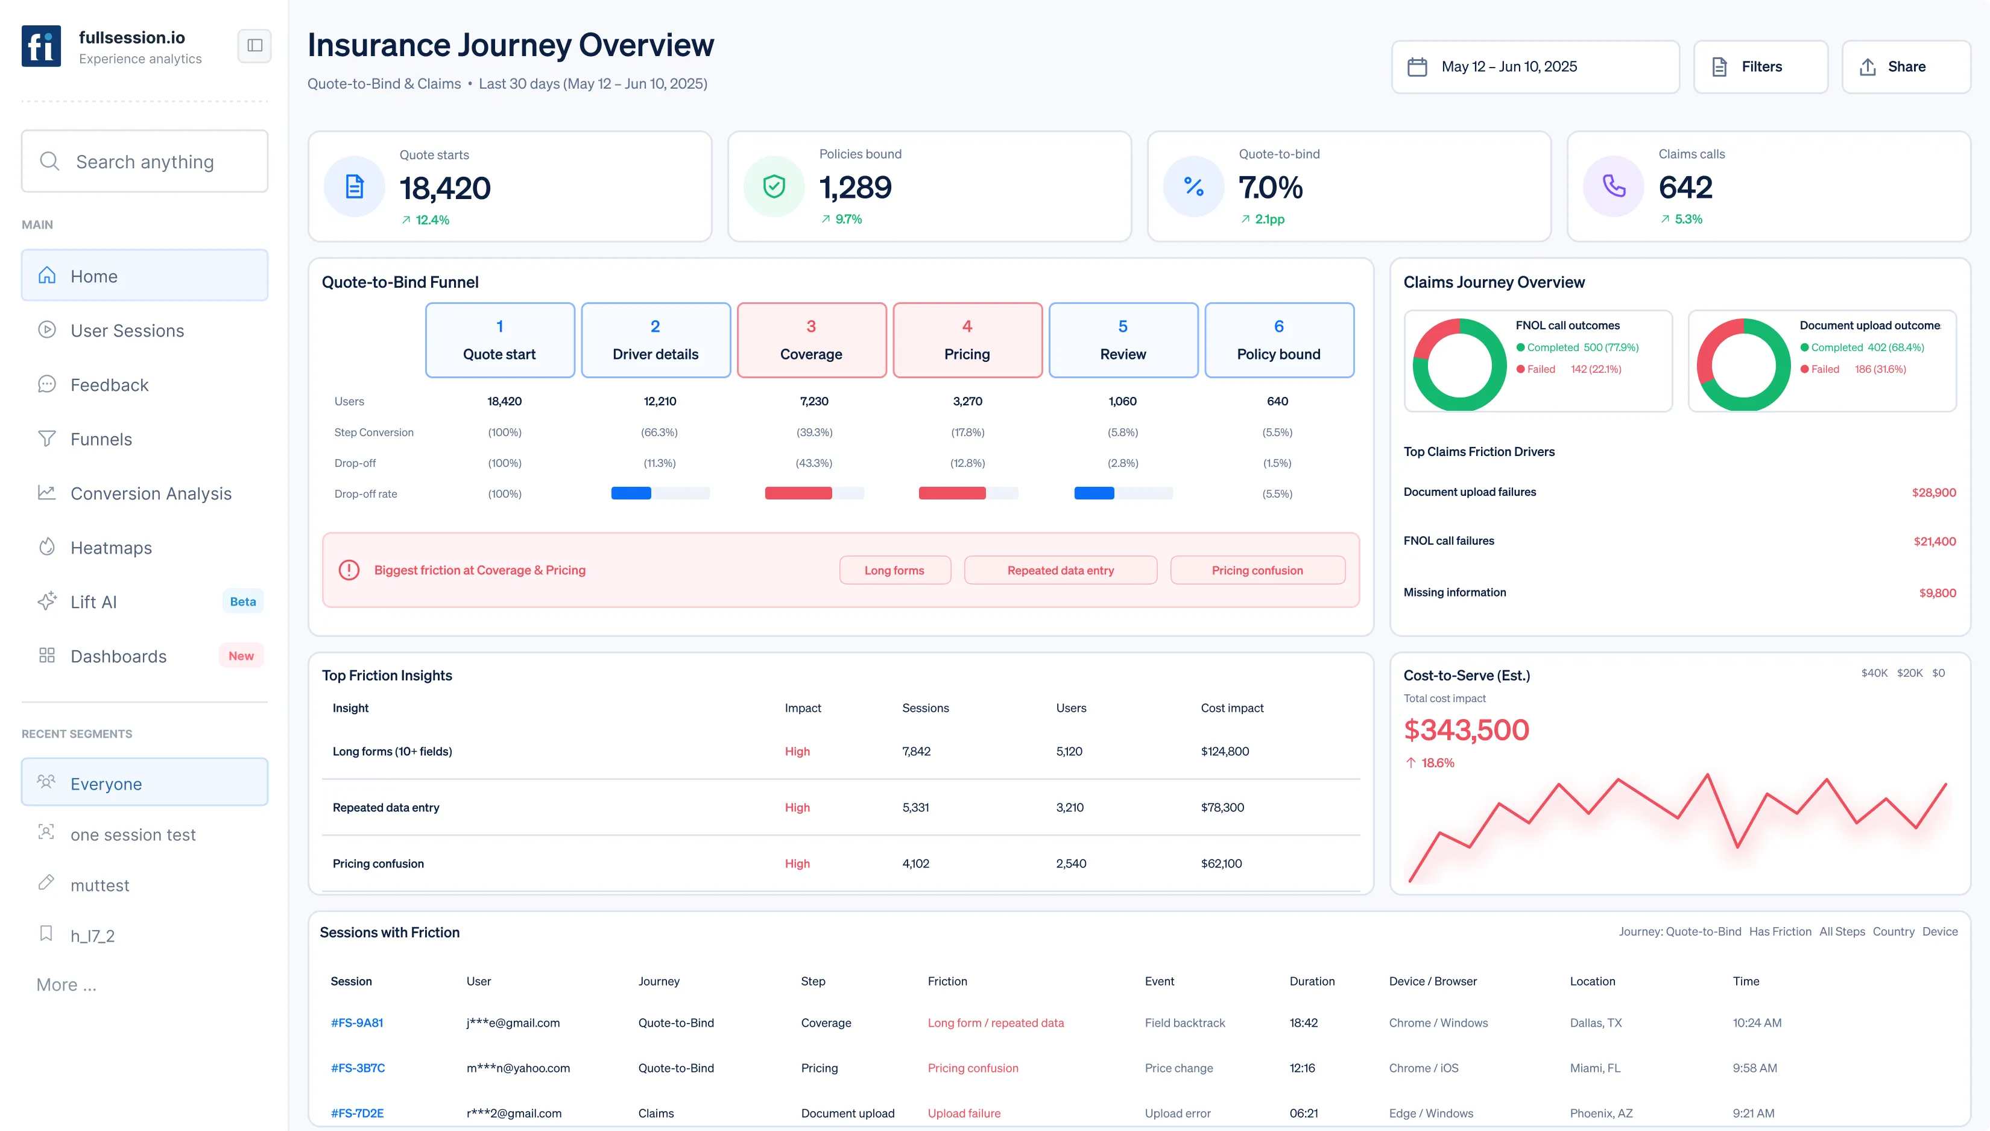Click the Policies bound shield icon
The height and width of the screenshot is (1131, 1990).
point(774,186)
